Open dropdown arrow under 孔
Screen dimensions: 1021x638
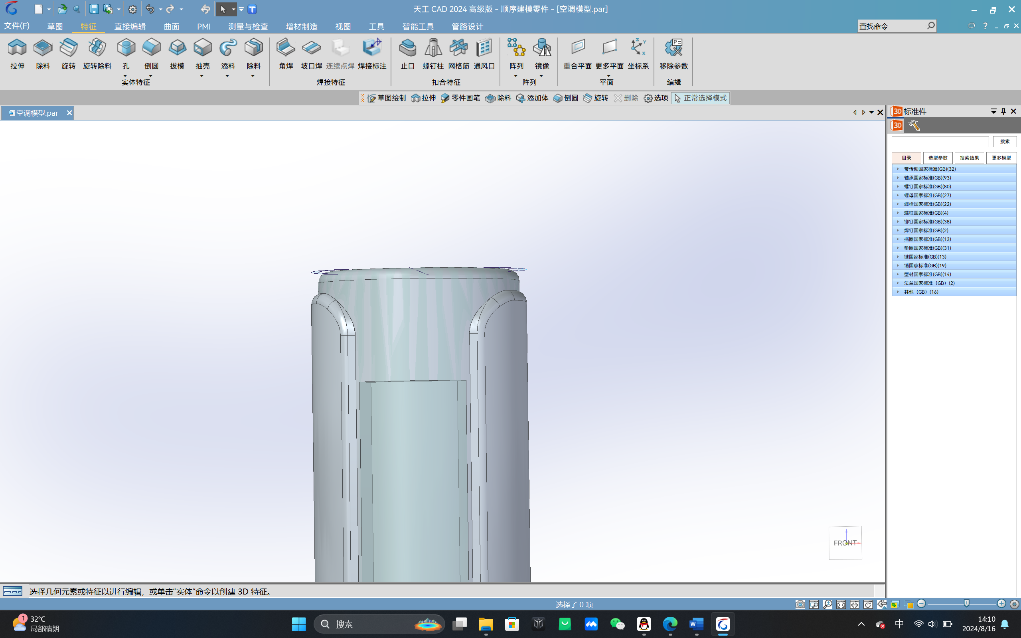point(125,76)
